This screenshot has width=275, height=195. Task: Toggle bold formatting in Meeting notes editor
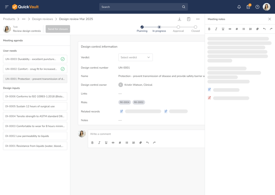(209, 29)
